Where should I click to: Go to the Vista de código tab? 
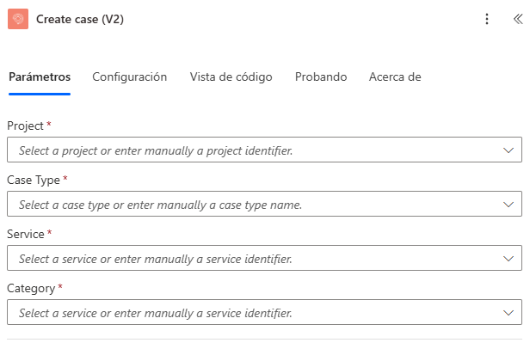tap(231, 77)
